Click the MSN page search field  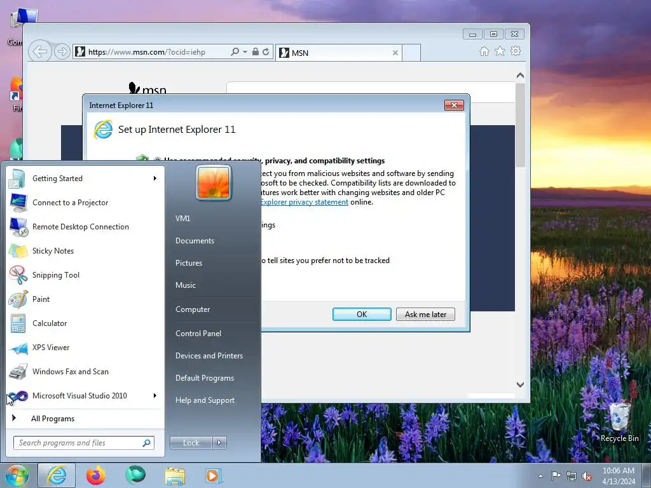click(371, 91)
